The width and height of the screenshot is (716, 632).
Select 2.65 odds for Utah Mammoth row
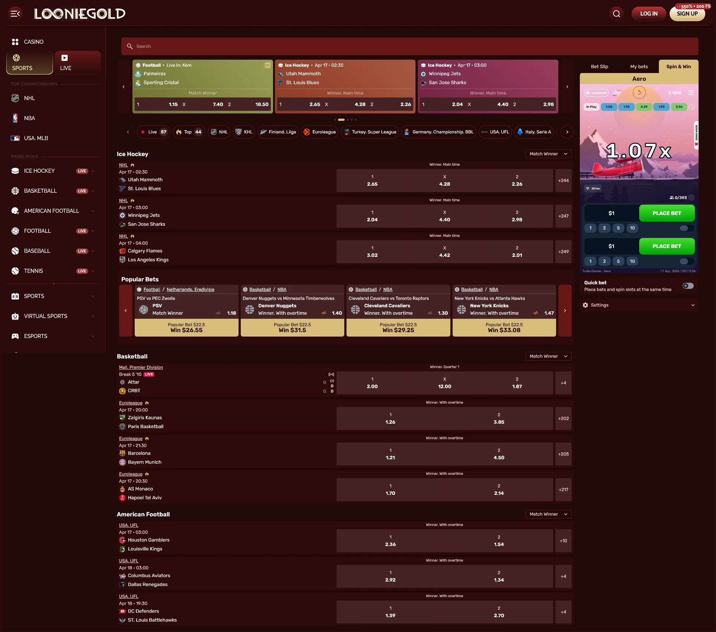372,181
